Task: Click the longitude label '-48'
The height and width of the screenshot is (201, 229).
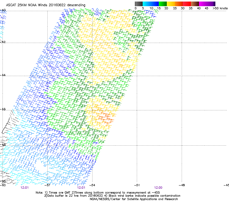Action: (182, 185)
